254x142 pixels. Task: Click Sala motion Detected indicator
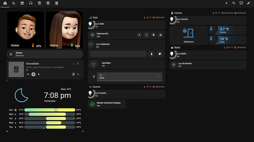(x=158, y=18)
